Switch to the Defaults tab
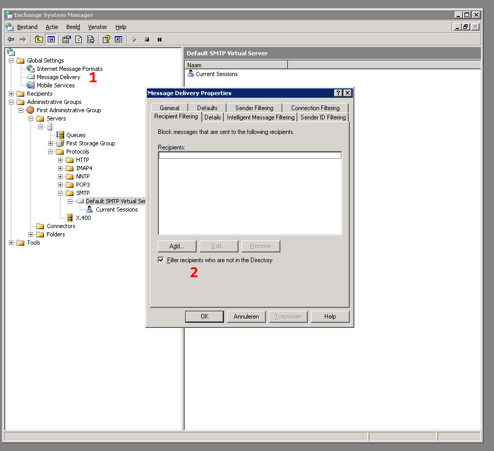Viewport: 494px width, 451px height. 207,108
